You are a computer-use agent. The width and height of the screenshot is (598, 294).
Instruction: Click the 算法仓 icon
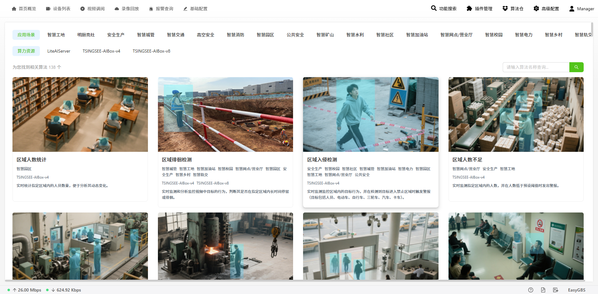[x=505, y=8]
